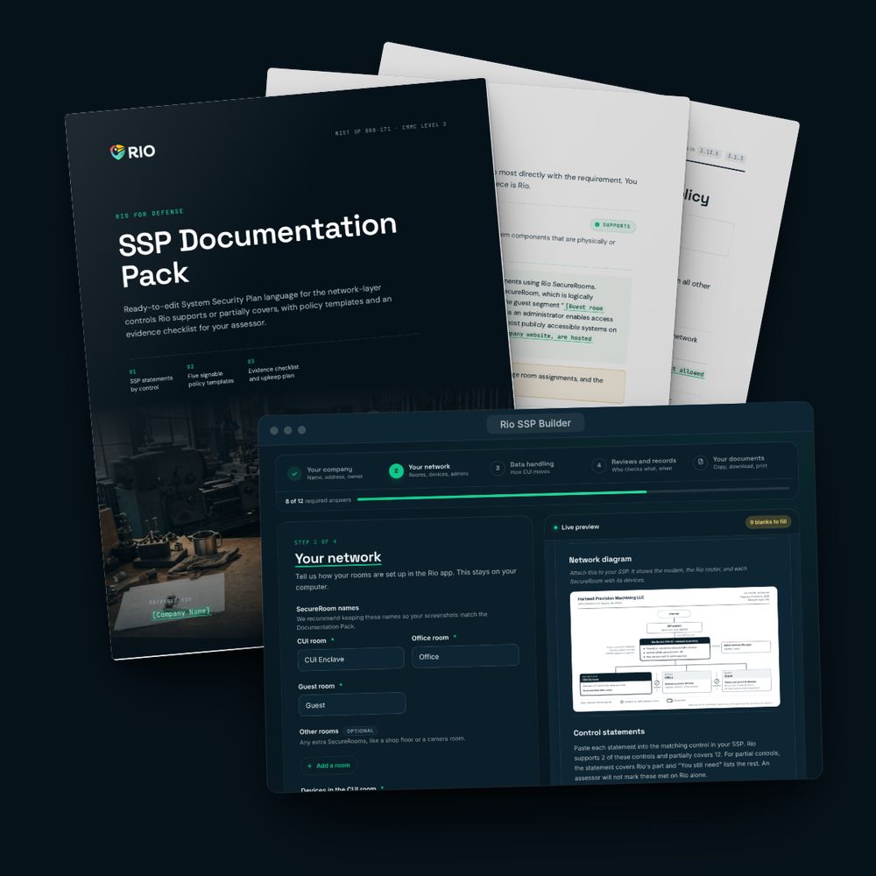The height and width of the screenshot is (876, 876).
Task: Click the green step 2 circle icon
Action: [396, 471]
